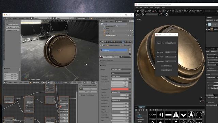The width and height of the screenshot is (218, 123).
Task: Click the New Layer button in grease pencil panel
Action: (88, 92)
